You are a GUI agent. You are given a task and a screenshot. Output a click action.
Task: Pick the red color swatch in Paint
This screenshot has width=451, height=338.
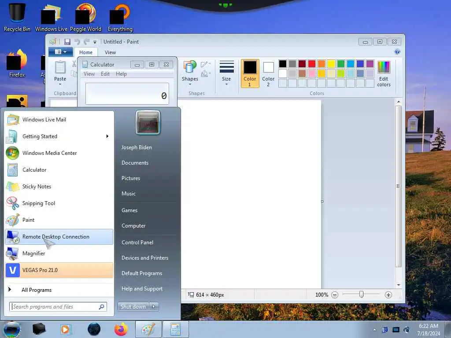coord(312,63)
